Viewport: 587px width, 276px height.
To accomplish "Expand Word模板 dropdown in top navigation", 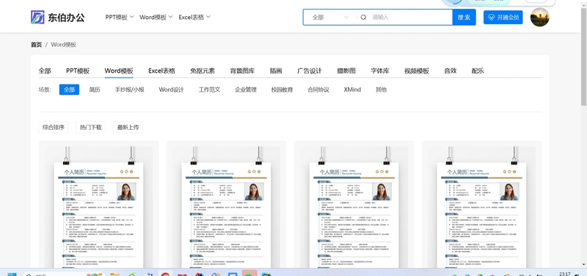I will pos(156,17).
